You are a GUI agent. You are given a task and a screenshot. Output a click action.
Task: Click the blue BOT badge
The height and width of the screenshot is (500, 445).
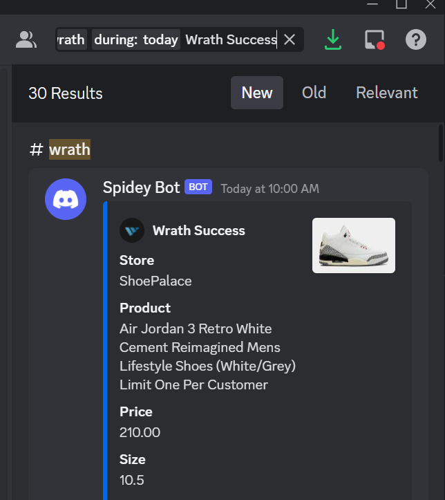(x=198, y=187)
